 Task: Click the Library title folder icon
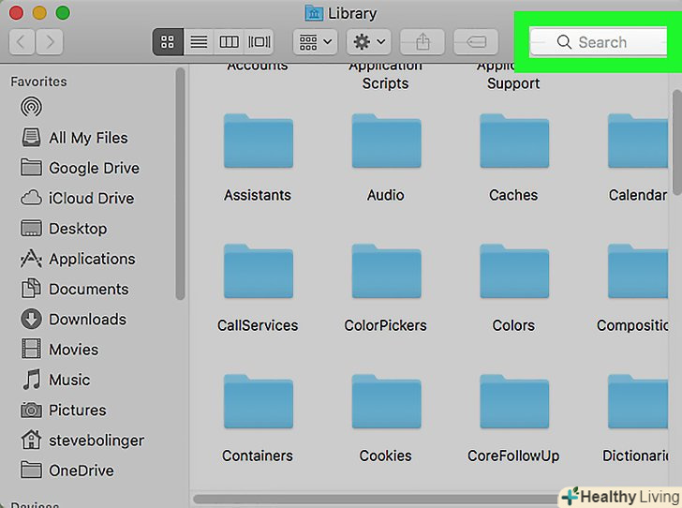pyautogui.click(x=314, y=13)
